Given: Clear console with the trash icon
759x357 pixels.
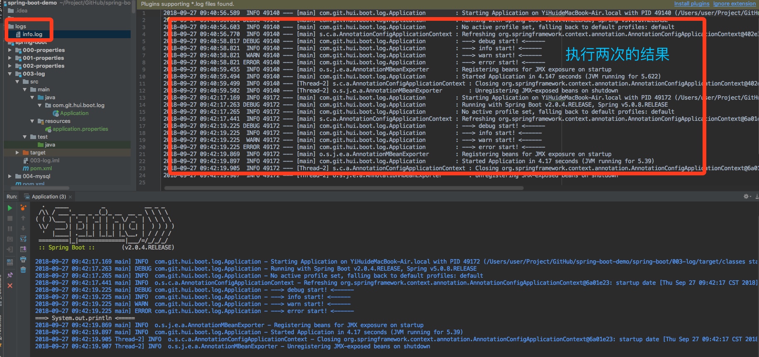Looking at the screenshot, I should click(23, 270).
